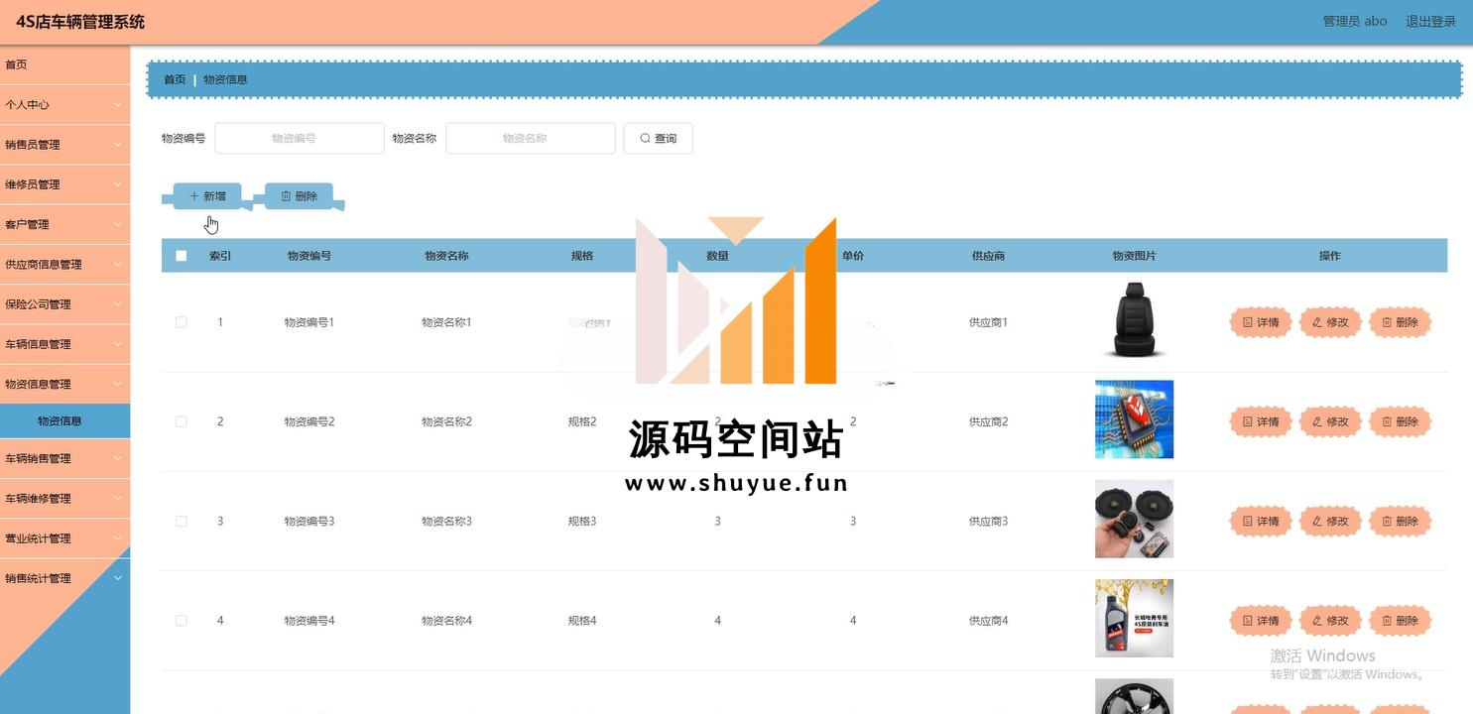Click 修改 for 物资名称1 row
Screen dimensions: 1473x714
[x=1330, y=322]
